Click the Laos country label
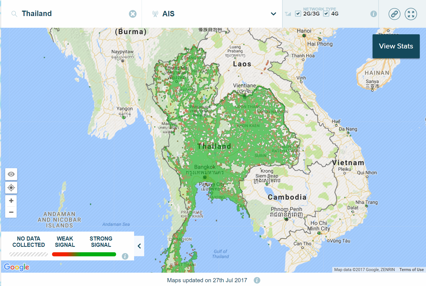This screenshot has width=426, height=286. (x=242, y=64)
